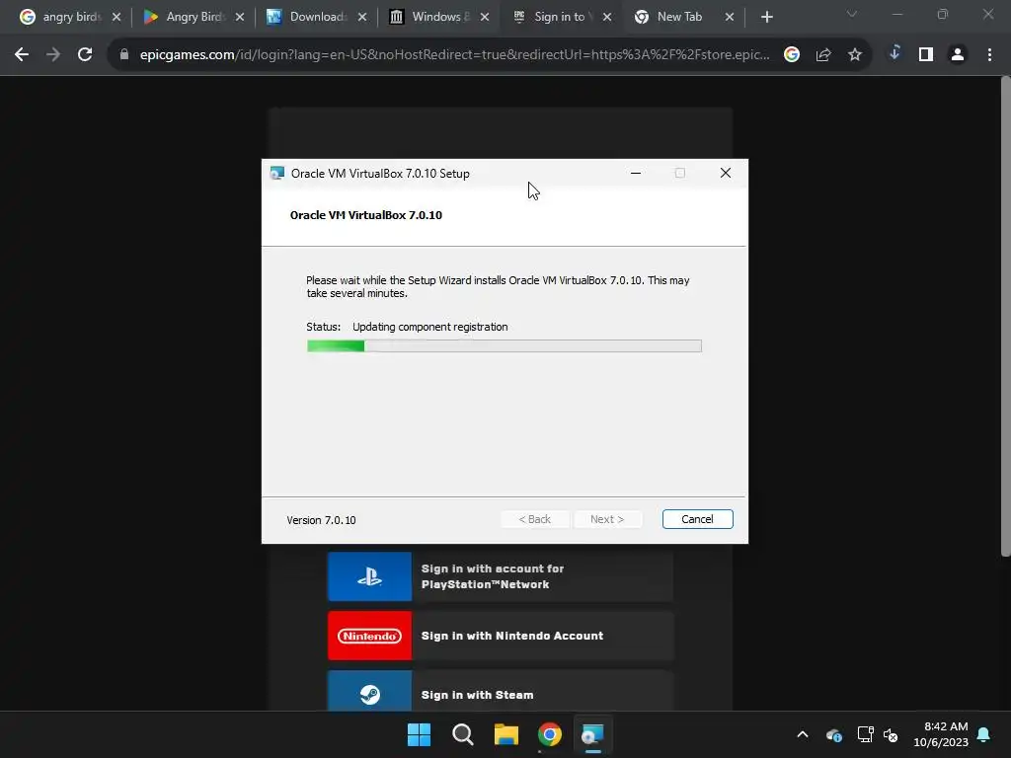
Task: Open the tab search dropdown
Action: (x=852, y=14)
